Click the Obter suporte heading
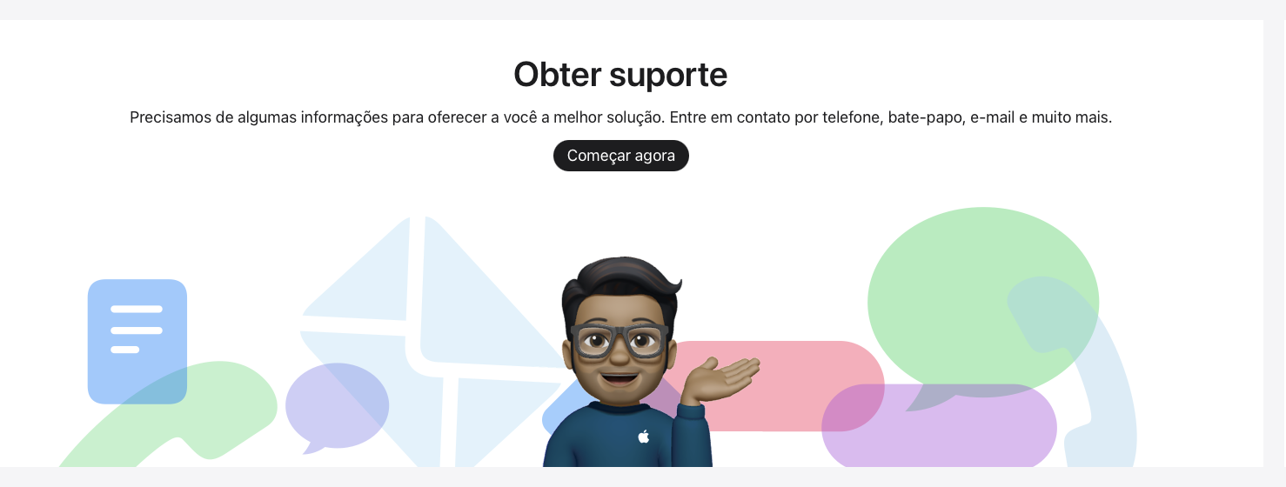The height and width of the screenshot is (487, 1286). click(620, 75)
